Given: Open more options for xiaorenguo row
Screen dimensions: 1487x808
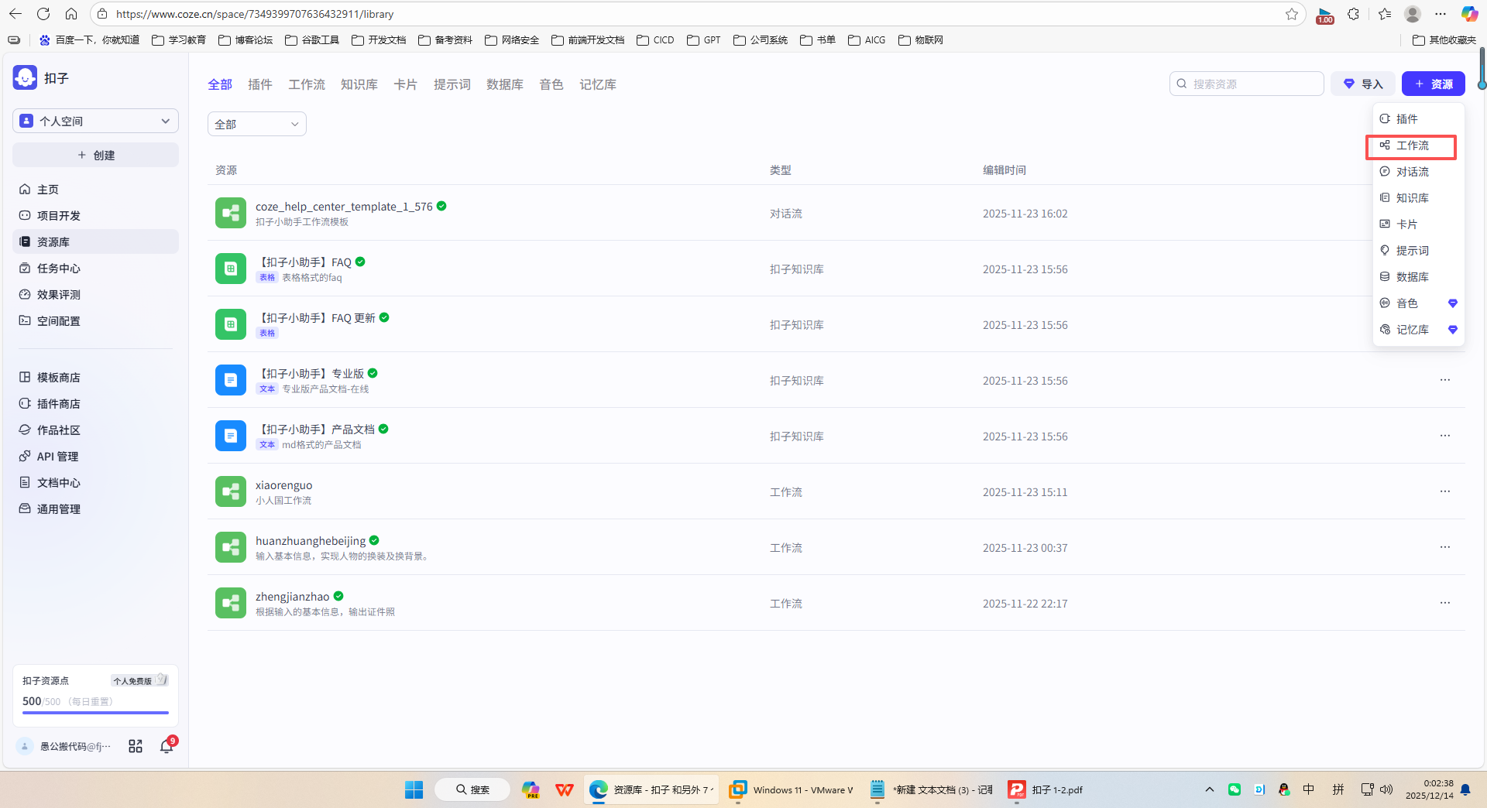Looking at the screenshot, I should pos(1445,491).
